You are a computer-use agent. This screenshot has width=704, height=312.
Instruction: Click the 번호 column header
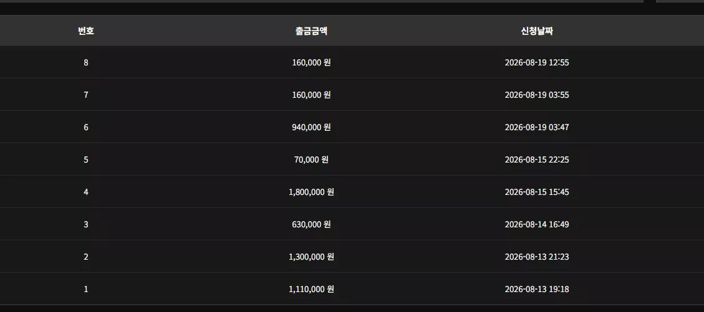tap(86, 31)
